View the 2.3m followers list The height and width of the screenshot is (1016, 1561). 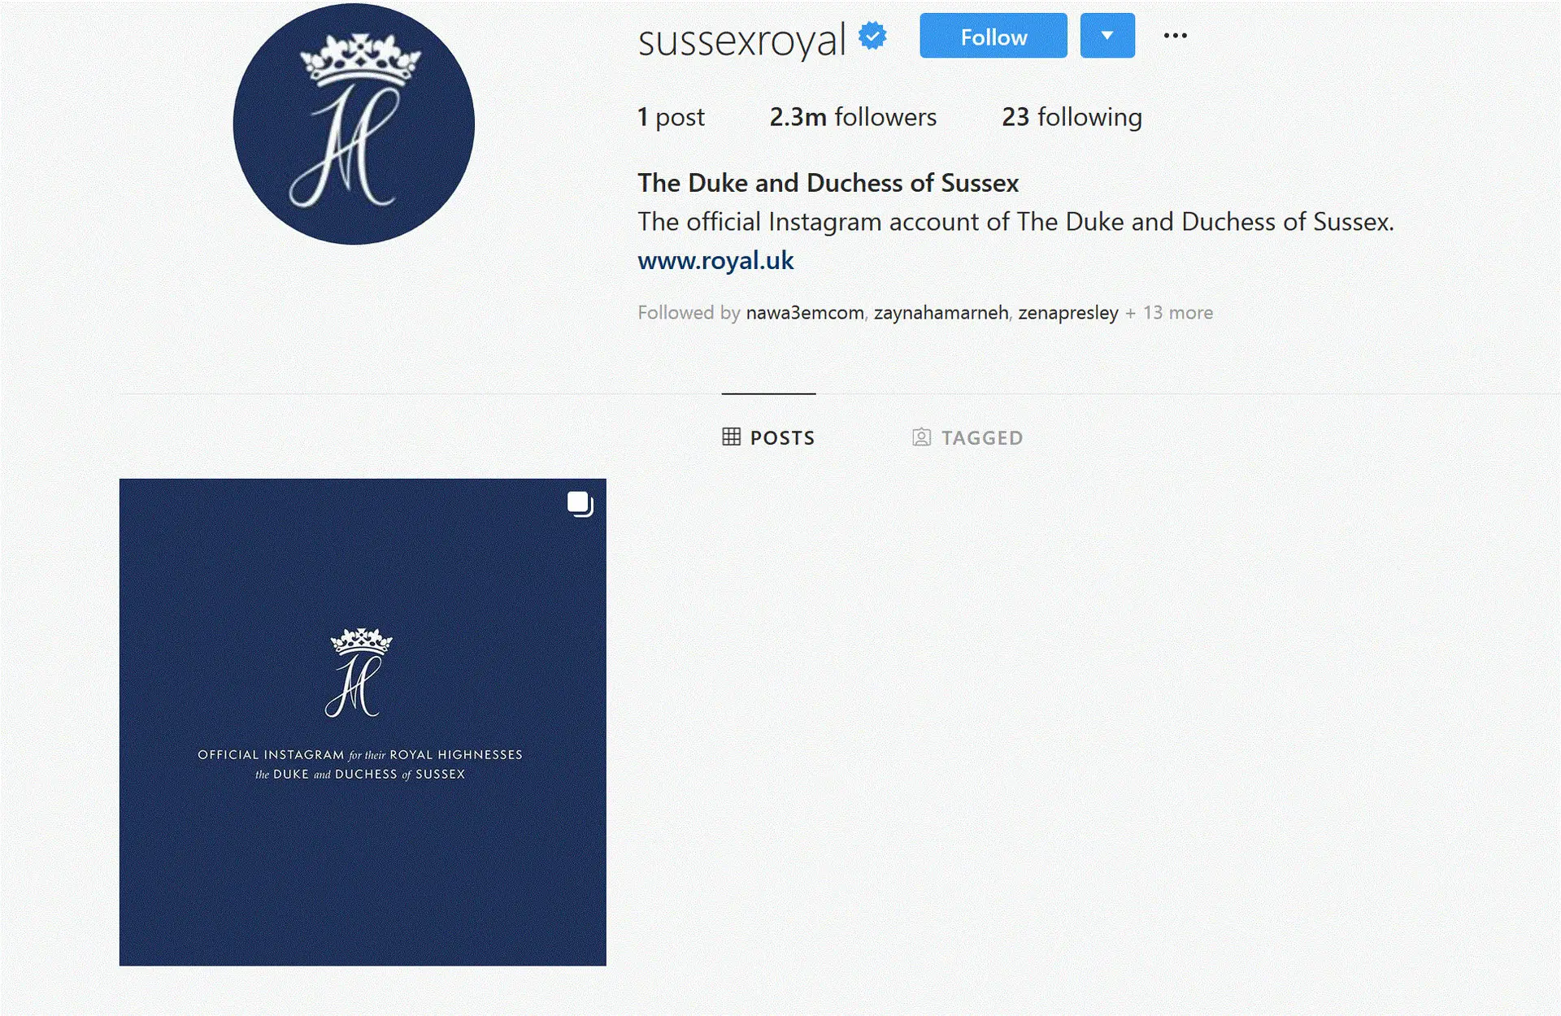tap(853, 117)
